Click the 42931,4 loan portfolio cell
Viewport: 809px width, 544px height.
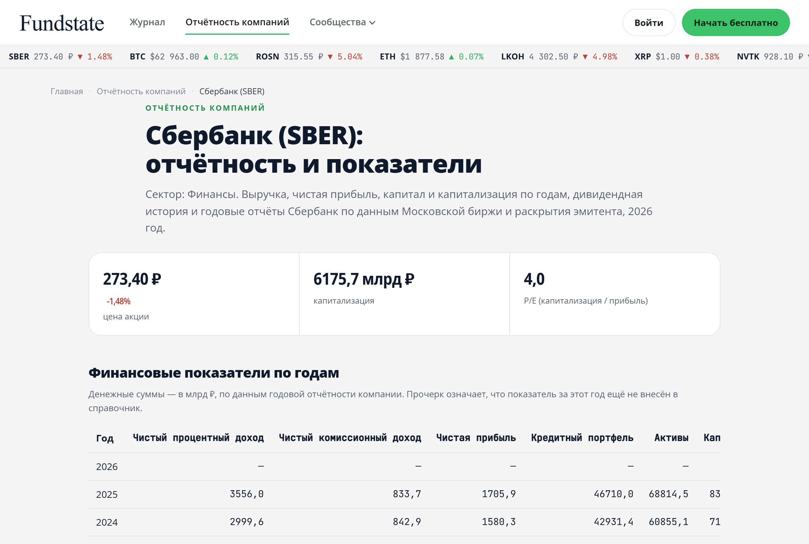click(613, 522)
